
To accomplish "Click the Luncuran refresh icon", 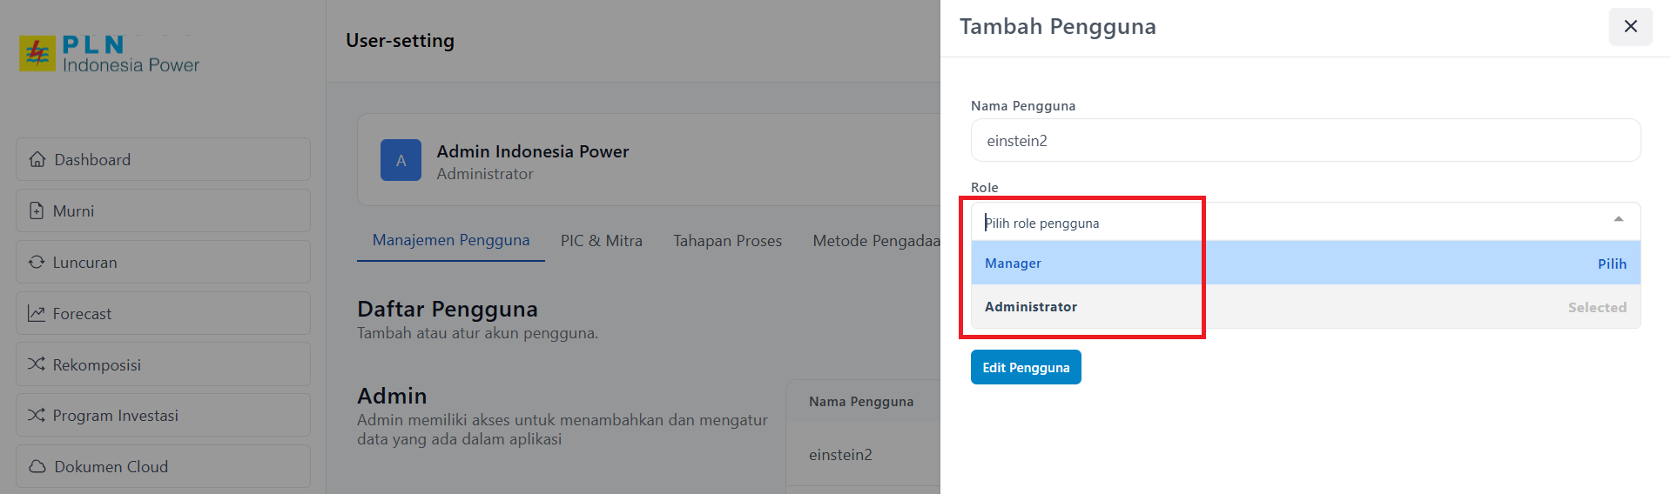I will click(x=37, y=262).
